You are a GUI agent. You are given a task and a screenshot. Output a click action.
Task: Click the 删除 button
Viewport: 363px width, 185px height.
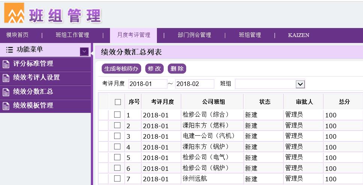point(177,69)
